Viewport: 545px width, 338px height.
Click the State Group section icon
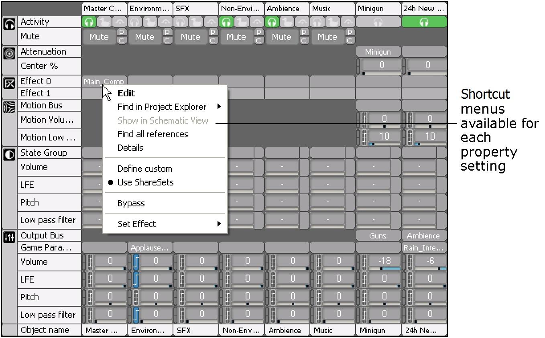(10, 155)
